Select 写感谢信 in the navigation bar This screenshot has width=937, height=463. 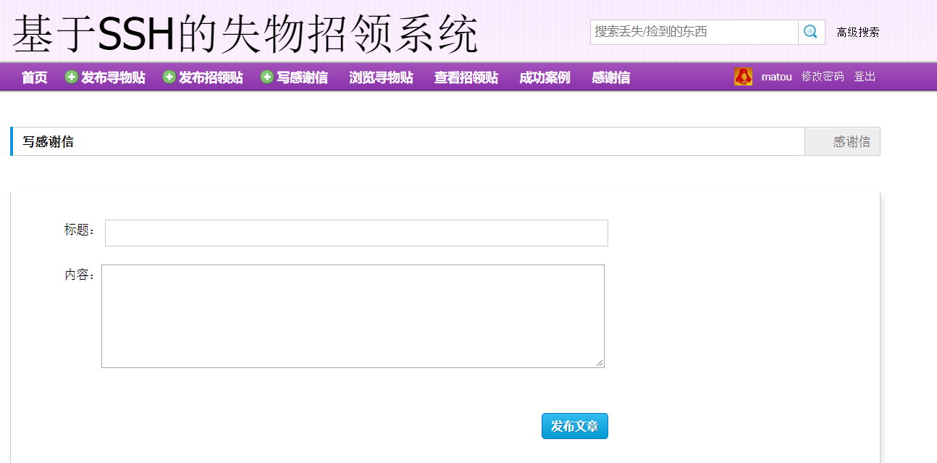pyautogui.click(x=301, y=77)
